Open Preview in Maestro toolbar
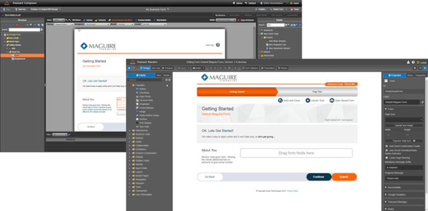This screenshot has height=211, width=428. point(167,68)
